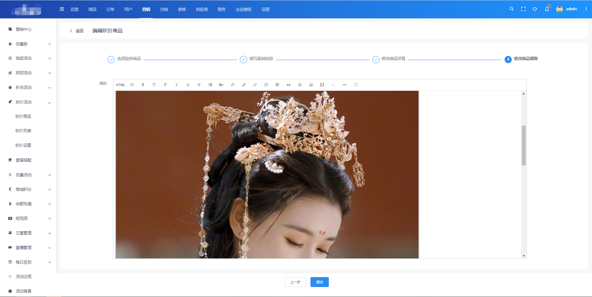
Task: Open the 财务 top menu
Action: [x=222, y=9]
